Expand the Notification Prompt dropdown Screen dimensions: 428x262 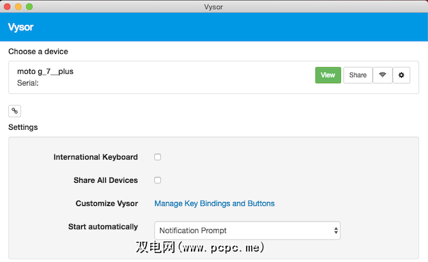(247, 230)
